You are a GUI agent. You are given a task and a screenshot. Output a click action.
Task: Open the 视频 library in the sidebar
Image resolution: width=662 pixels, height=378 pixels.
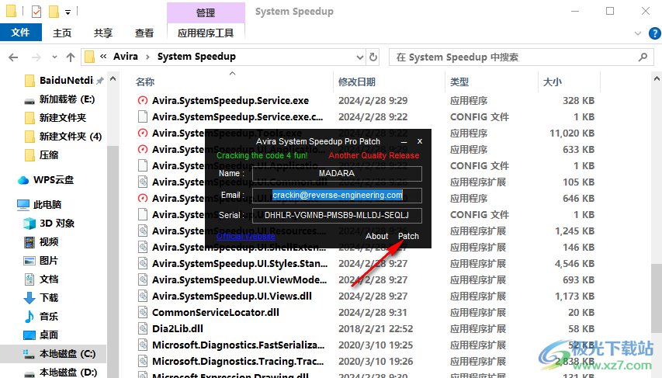coord(49,242)
